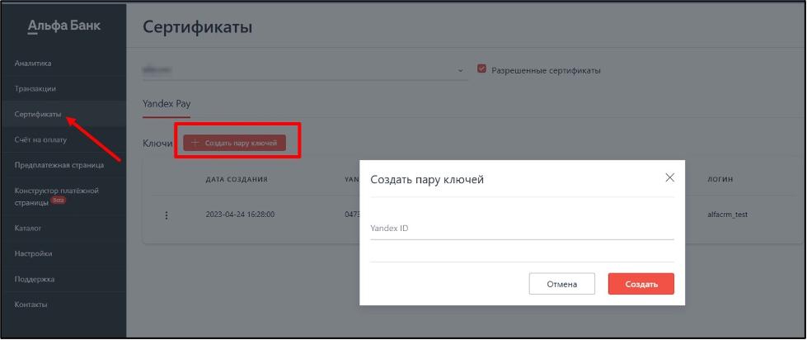Confirm with the Создать button
Image resolution: width=807 pixels, height=340 pixels.
tap(641, 284)
